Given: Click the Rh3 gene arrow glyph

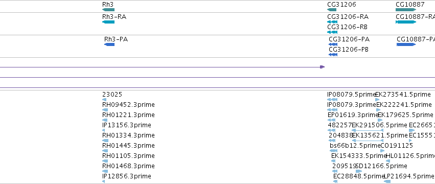Looking at the screenshot, I should point(108,10).
